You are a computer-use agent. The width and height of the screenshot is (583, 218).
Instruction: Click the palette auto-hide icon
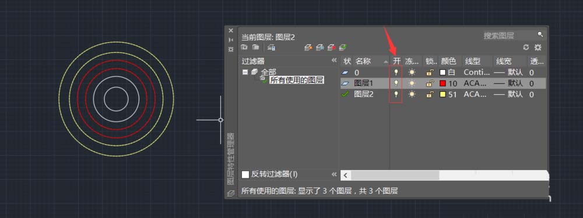pos(230,40)
